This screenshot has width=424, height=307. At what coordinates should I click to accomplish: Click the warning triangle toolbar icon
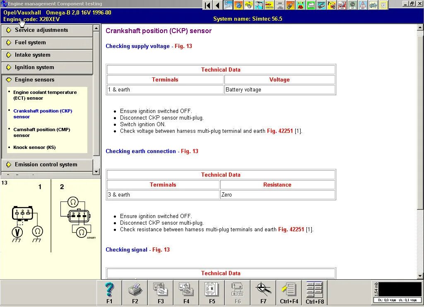[362, 5]
